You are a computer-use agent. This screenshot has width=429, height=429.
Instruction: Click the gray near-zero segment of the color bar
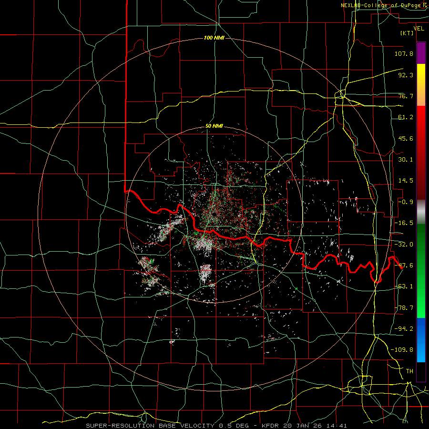421,212
